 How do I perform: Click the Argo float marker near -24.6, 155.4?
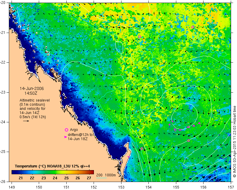[x=188, y=141]
